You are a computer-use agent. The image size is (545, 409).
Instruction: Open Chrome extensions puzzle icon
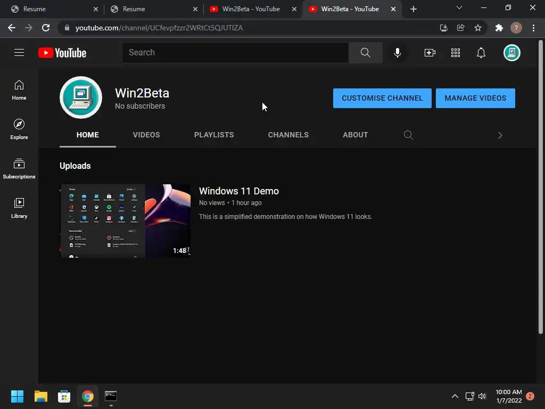click(499, 28)
